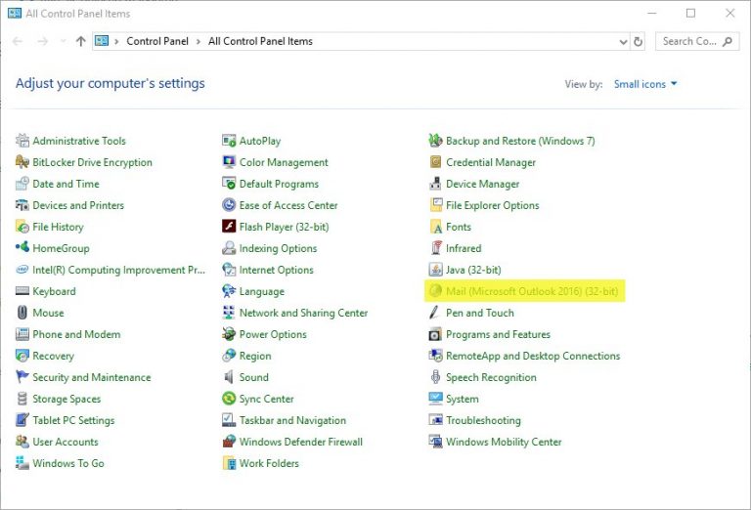The height and width of the screenshot is (510, 751).
Task: Go back with the Back arrow
Action: [x=18, y=42]
